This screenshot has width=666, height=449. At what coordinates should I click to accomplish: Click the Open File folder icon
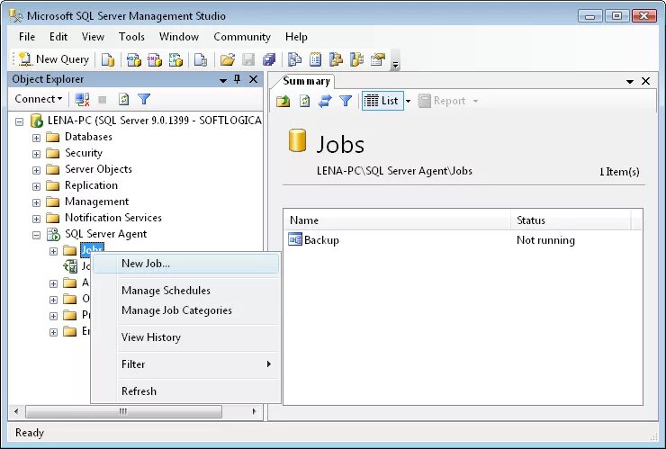[228, 59]
